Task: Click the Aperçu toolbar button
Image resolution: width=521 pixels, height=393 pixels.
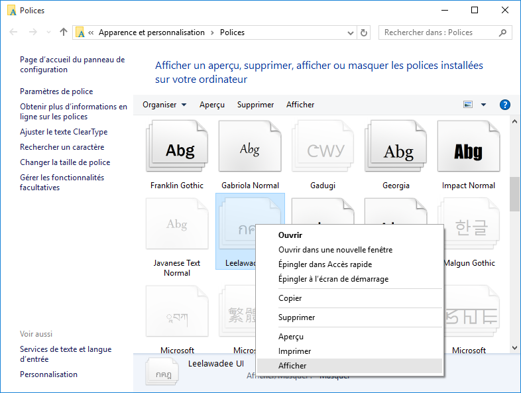Action: coord(212,105)
